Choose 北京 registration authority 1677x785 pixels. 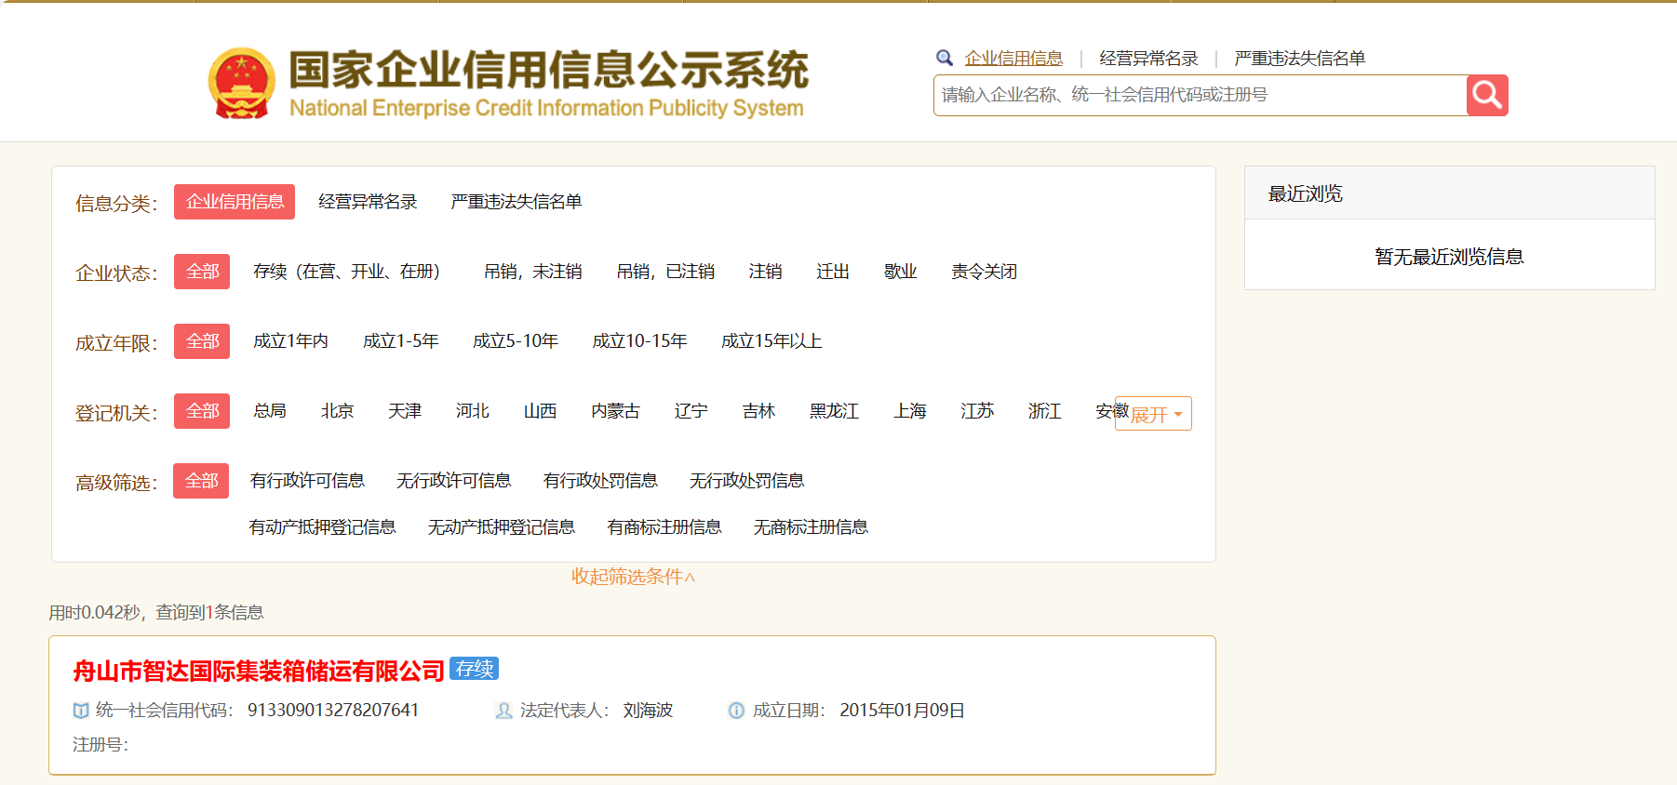337,411
